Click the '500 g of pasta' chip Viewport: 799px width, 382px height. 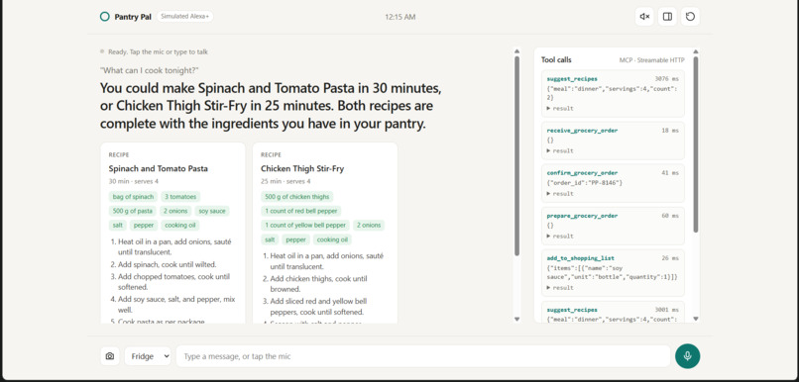133,211
